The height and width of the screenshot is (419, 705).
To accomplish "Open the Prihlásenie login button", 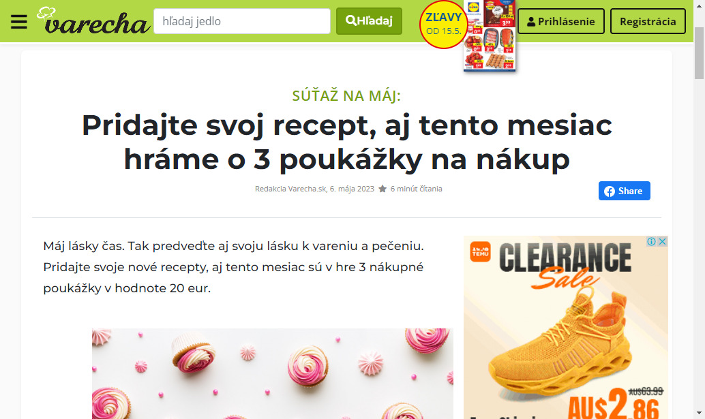I will [560, 21].
